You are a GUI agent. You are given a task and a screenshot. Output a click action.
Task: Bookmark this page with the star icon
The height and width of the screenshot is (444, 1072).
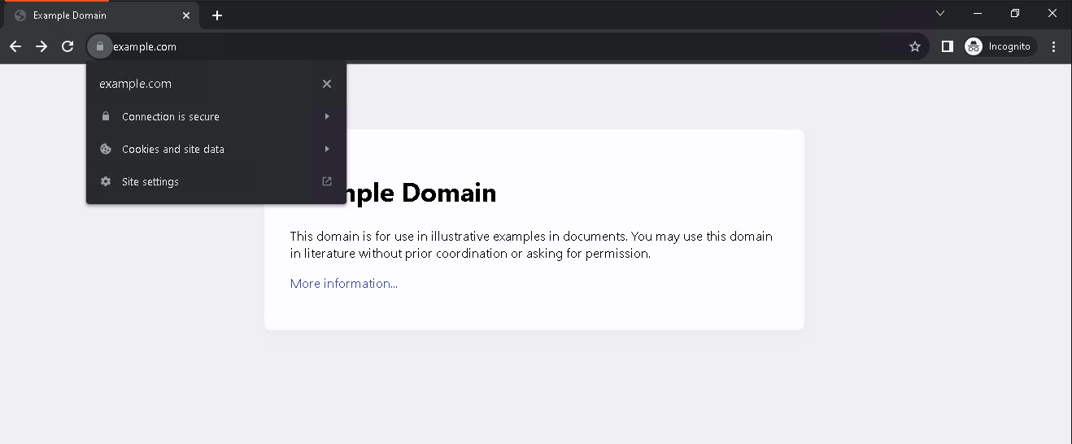(x=915, y=47)
